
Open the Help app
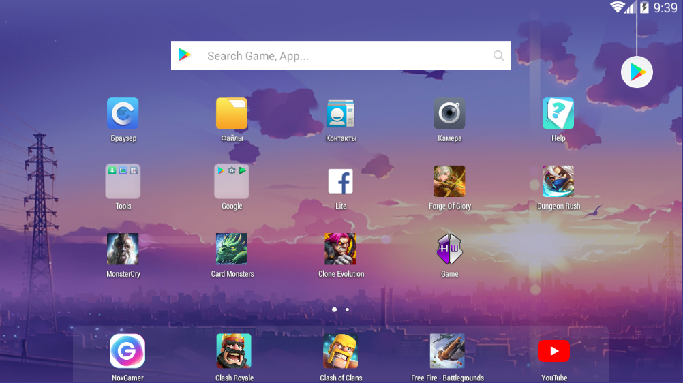click(558, 114)
